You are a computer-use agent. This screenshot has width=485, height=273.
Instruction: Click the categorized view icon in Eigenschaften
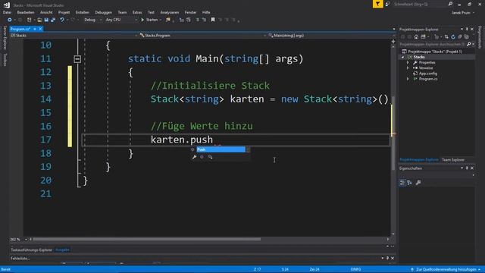click(x=402, y=183)
